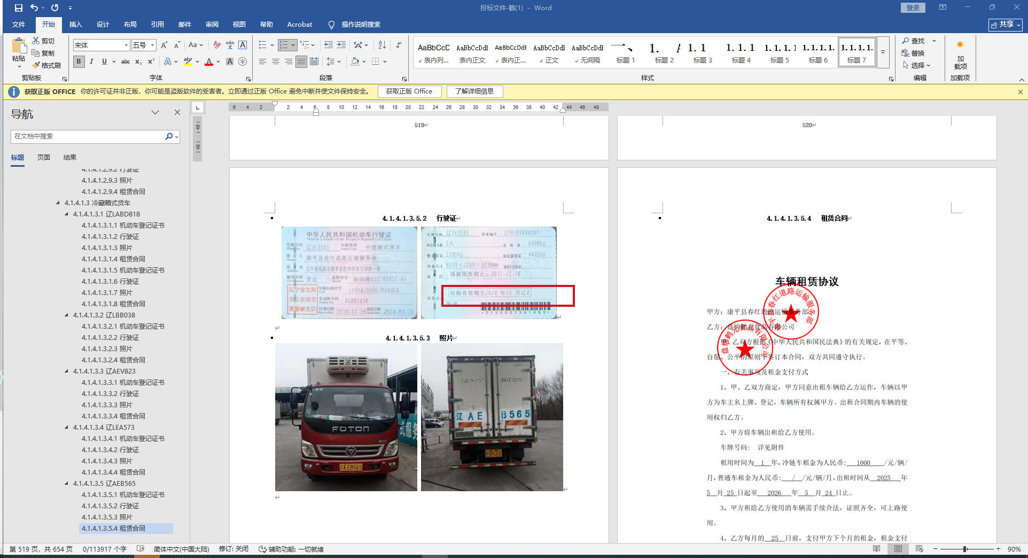Screen dimensions: 1028x558
Task: Switch to the 页面 tab in the navigation pane
Action: point(44,158)
